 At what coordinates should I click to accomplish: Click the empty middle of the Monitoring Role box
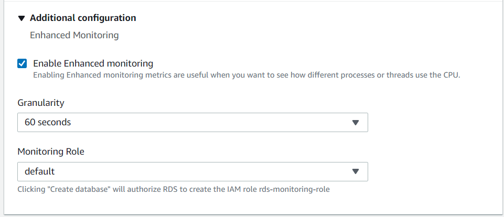click(x=210, y=171)
